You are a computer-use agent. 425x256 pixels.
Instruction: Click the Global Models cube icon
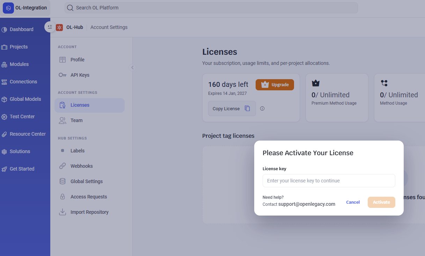[x=4, y=99]
